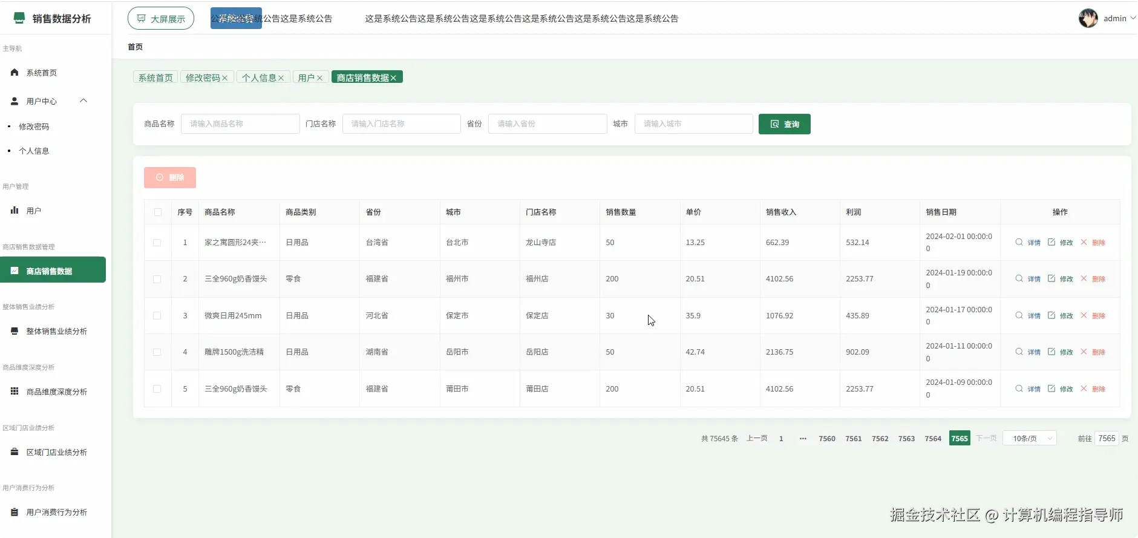Collapse the 用户中心 menu

click(x=83, y=100)
